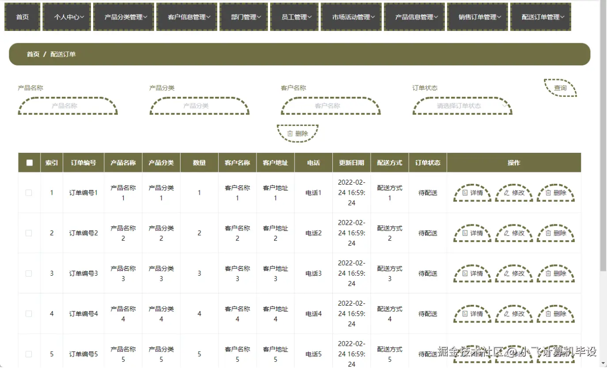Expand the 市场活动管理 menu

click(x=351, y=17)
